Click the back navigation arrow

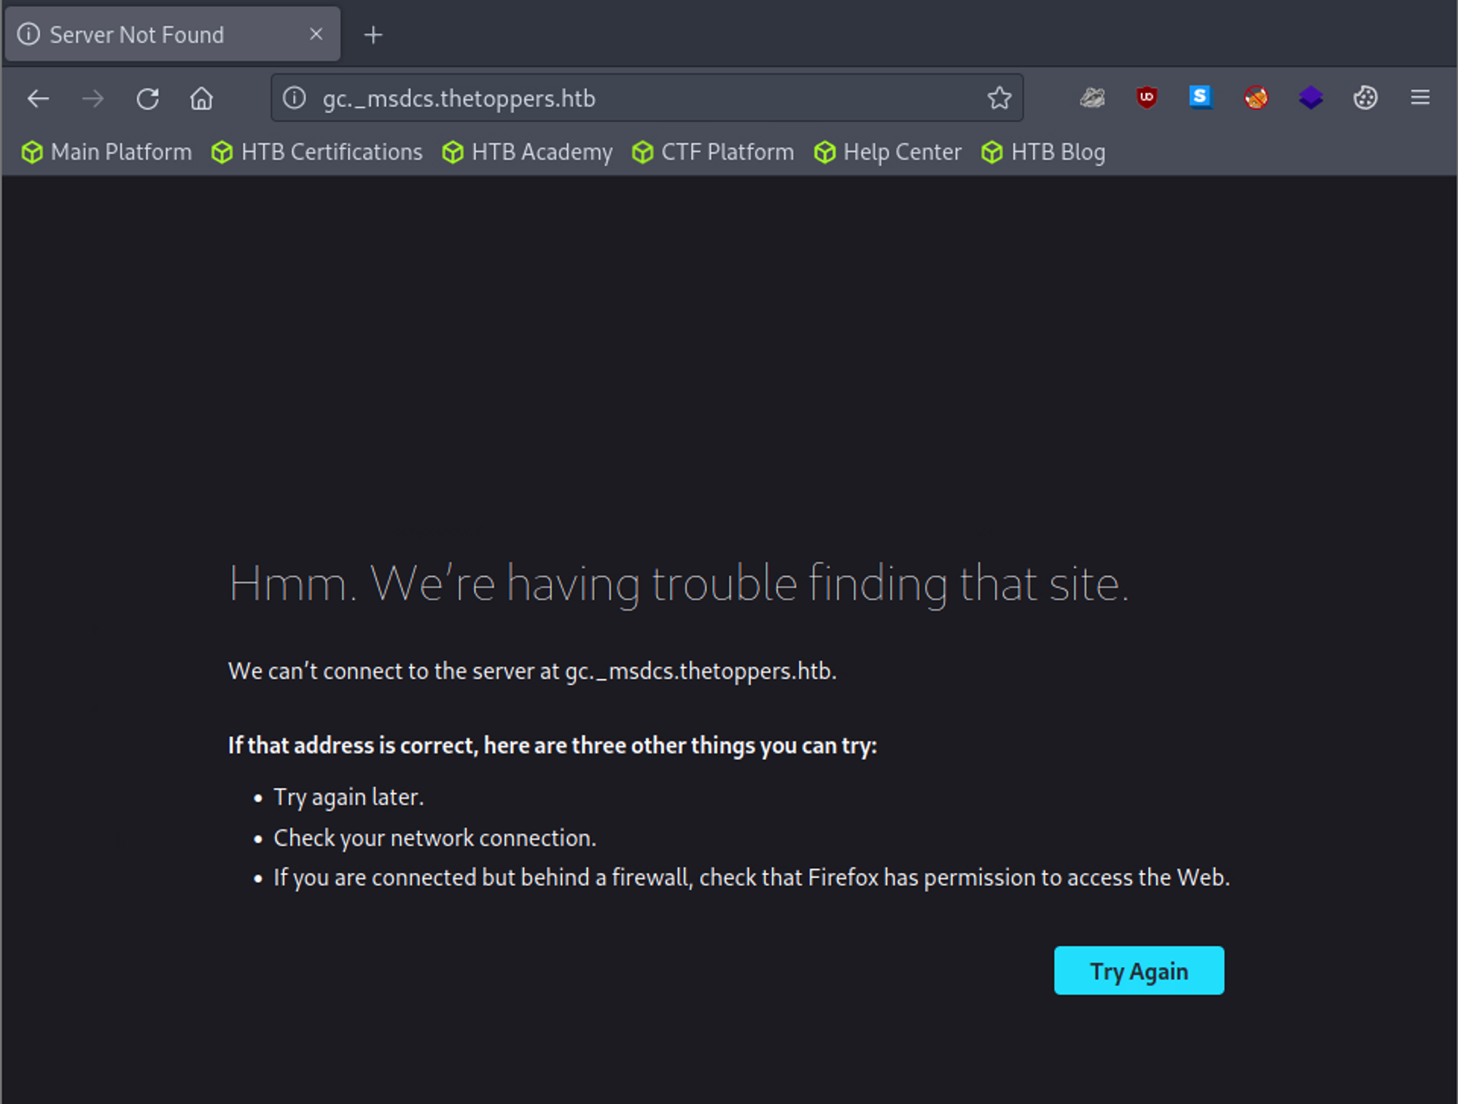coord(38,98)
